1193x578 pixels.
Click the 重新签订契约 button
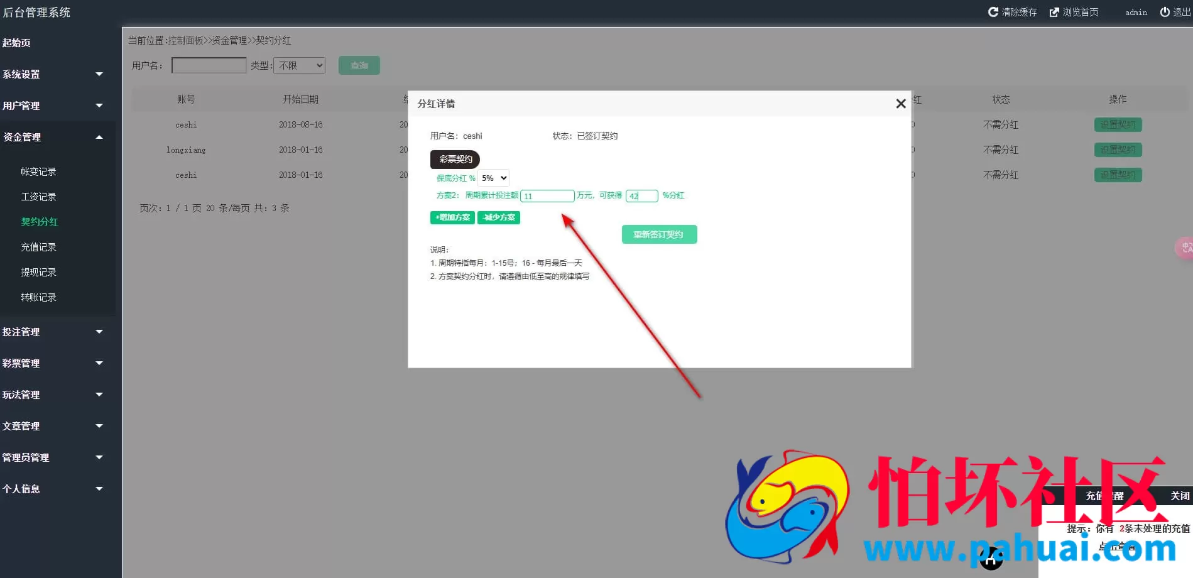click(659, 234)
